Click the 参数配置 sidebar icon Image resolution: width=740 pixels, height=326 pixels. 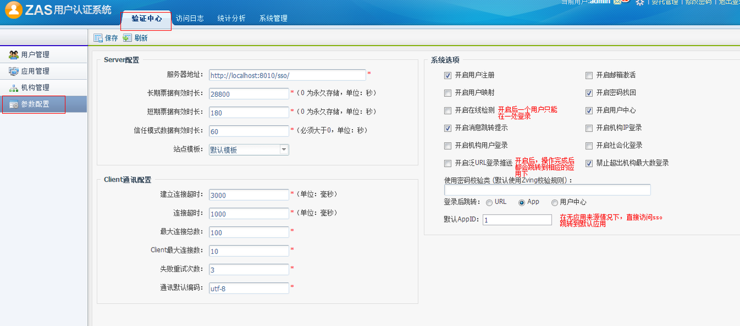[14, 104]
